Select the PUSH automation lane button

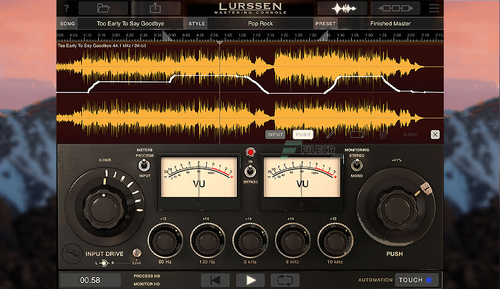[x=303, y=134]
